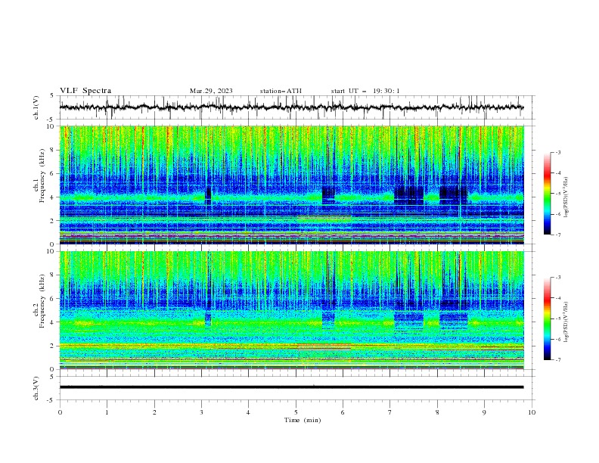The width and height of the screenshot is (599, 463).
Task: Click the "station=ATH" label
Action: [281, 91]
